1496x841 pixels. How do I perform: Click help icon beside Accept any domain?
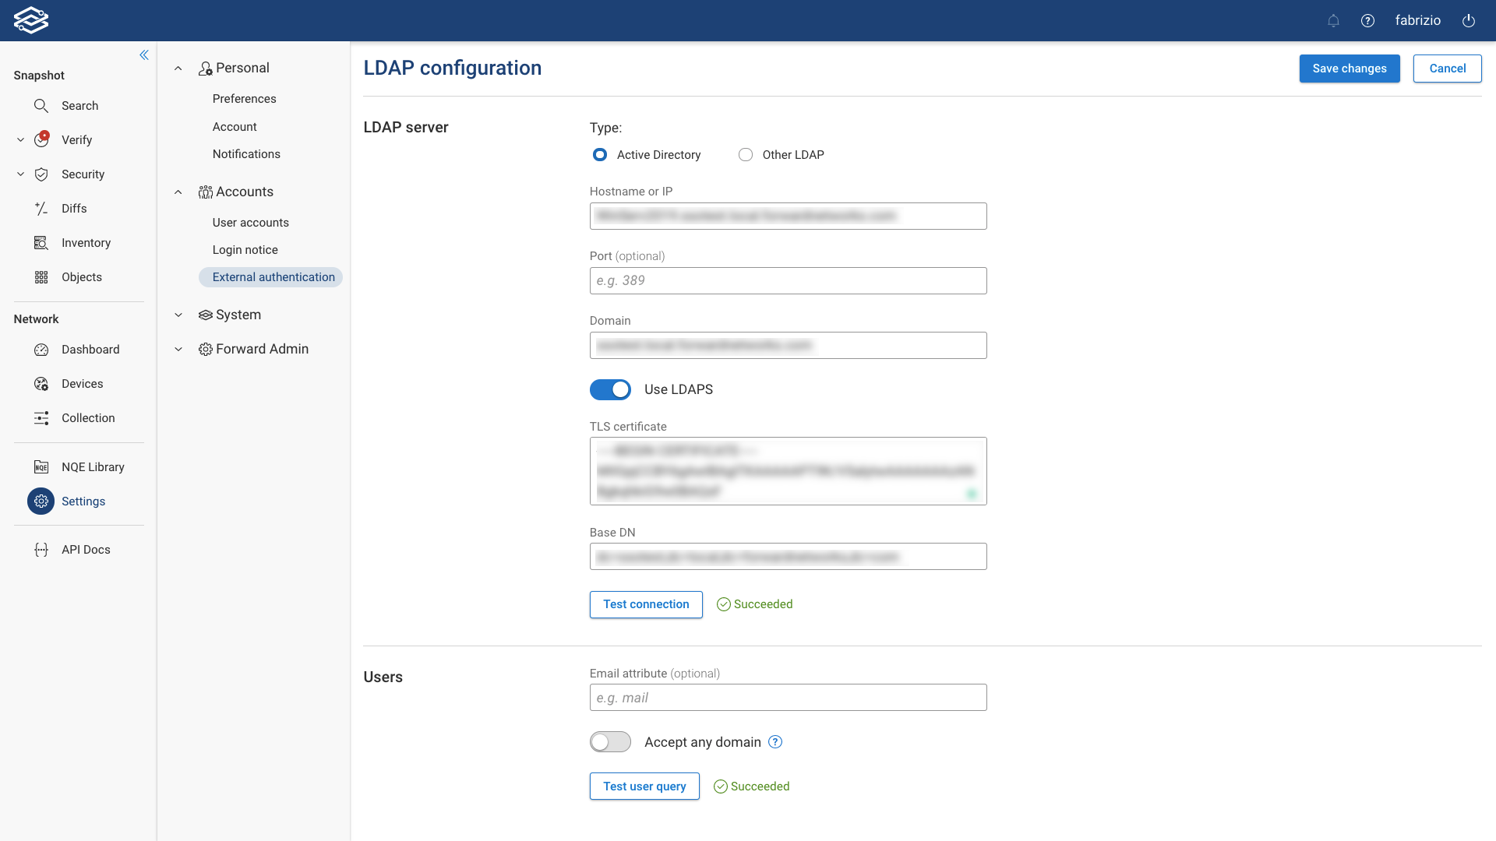point(775,742)
